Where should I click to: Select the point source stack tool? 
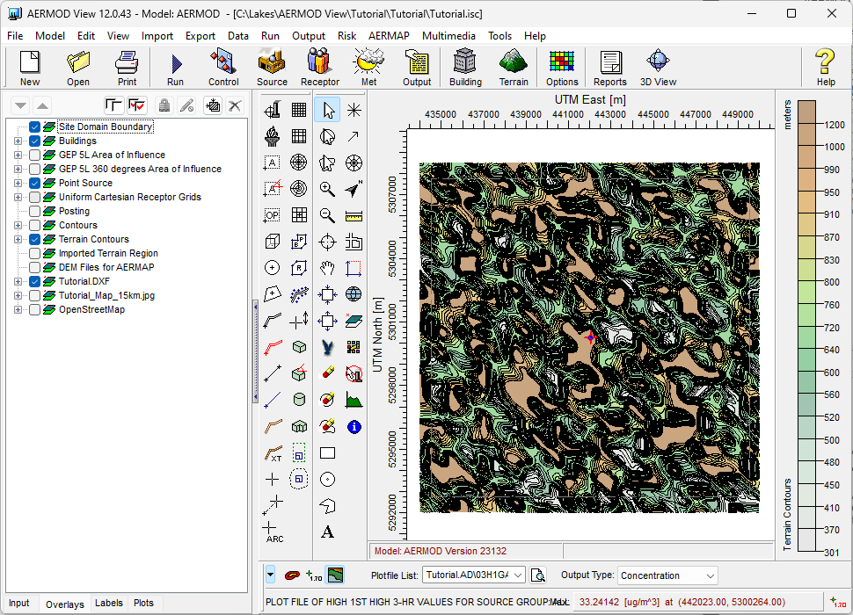coord(273,110)
